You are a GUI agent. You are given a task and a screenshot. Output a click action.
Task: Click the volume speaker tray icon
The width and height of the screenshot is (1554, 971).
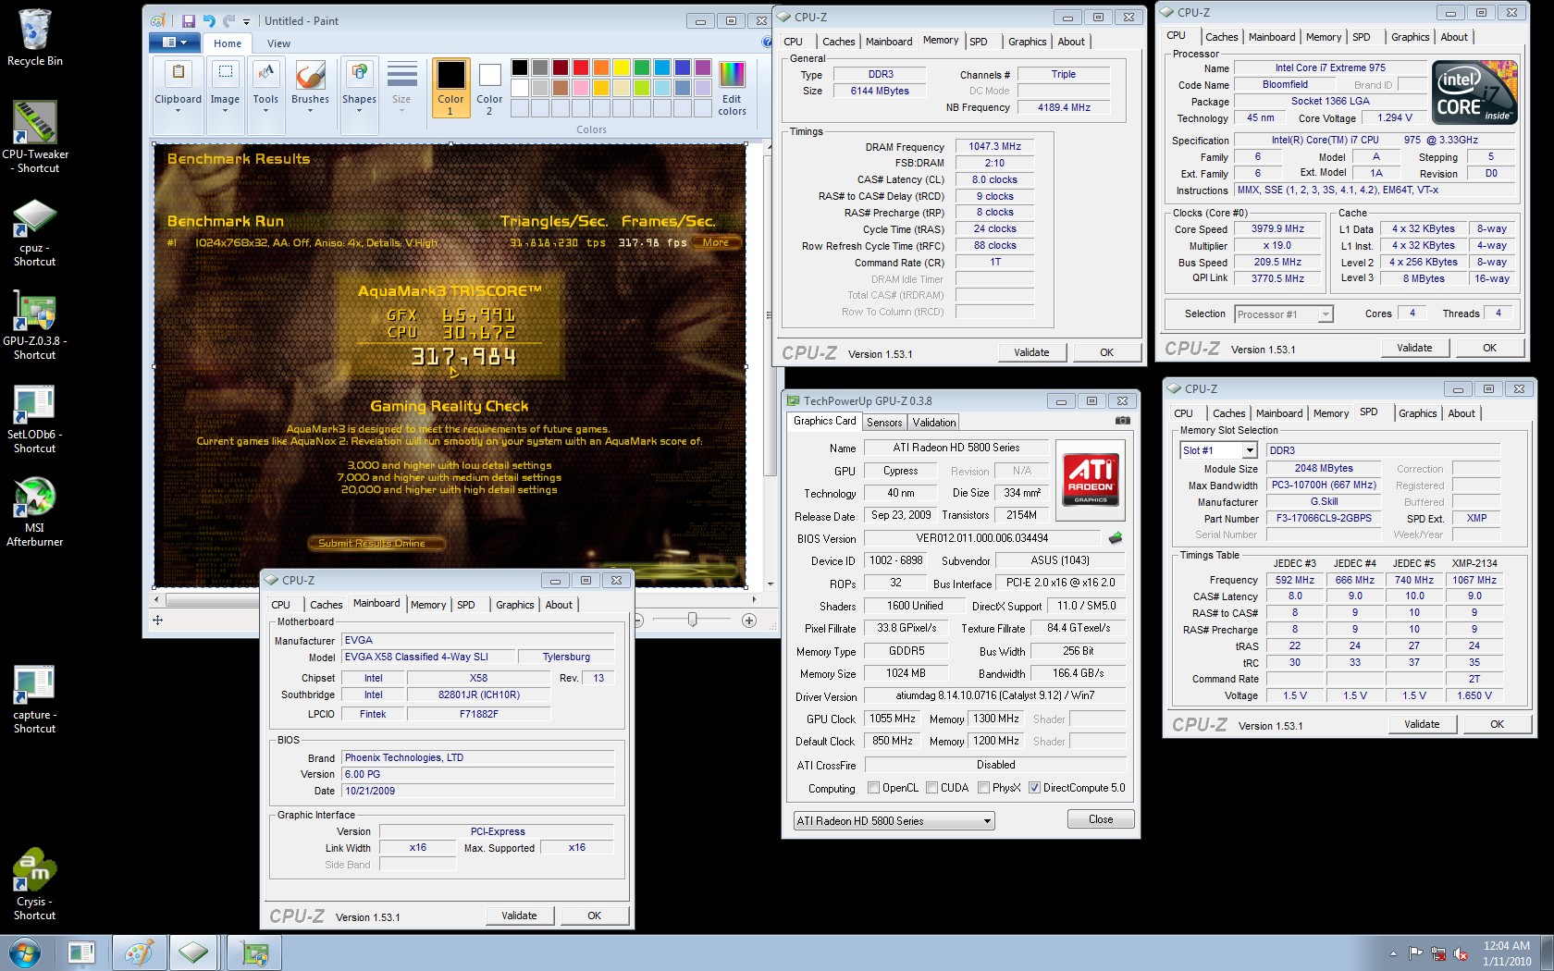click(x=1461, y=953)
